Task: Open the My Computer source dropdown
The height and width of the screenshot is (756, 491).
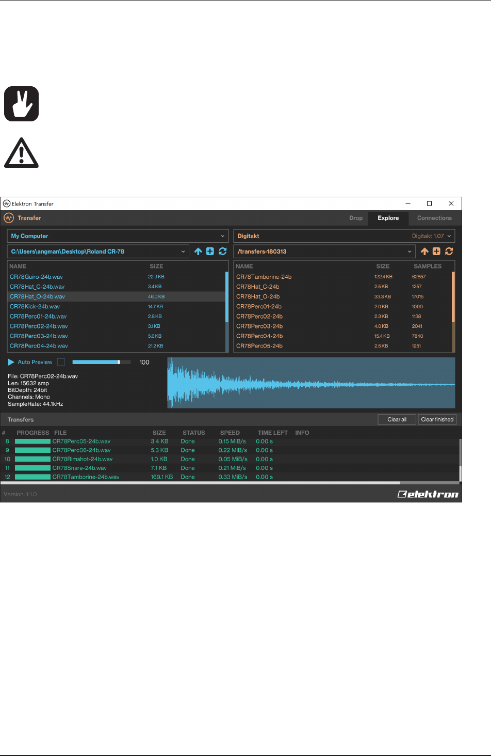Action: click(118, 236)
